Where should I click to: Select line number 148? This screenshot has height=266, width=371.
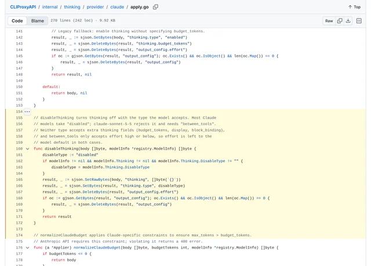click(x=19, y=75)
